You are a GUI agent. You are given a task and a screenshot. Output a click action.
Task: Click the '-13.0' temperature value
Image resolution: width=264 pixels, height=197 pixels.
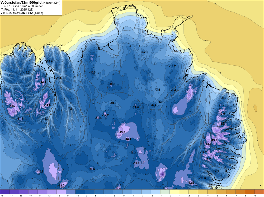[x=61, y=186]
